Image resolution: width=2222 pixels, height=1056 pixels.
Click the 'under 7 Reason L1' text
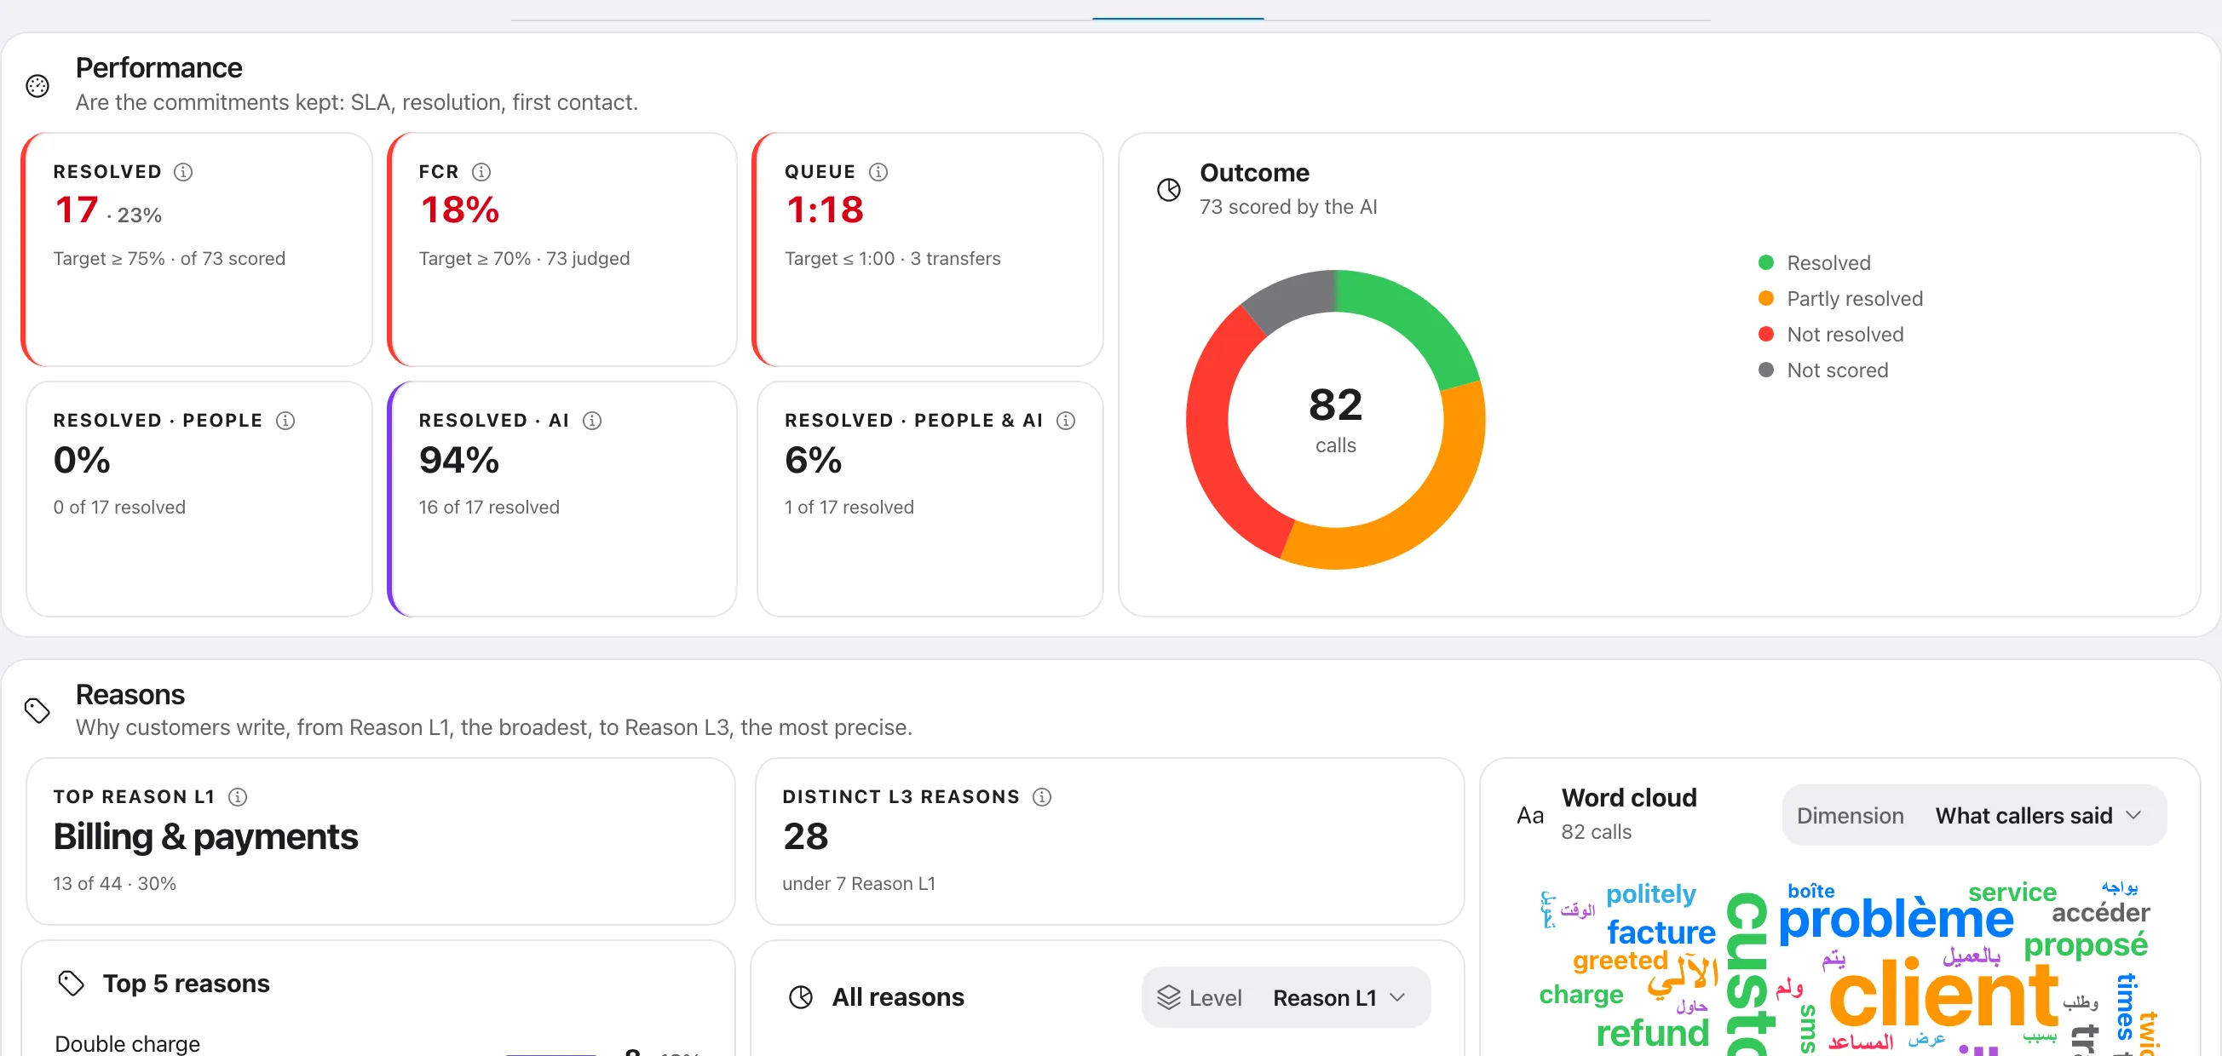pos(858,884)
